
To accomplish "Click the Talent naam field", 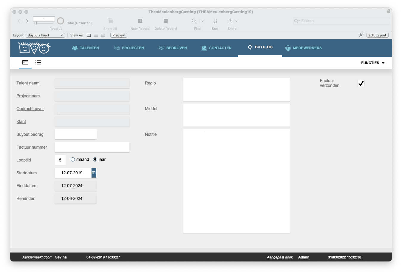I will pos(92,83).
